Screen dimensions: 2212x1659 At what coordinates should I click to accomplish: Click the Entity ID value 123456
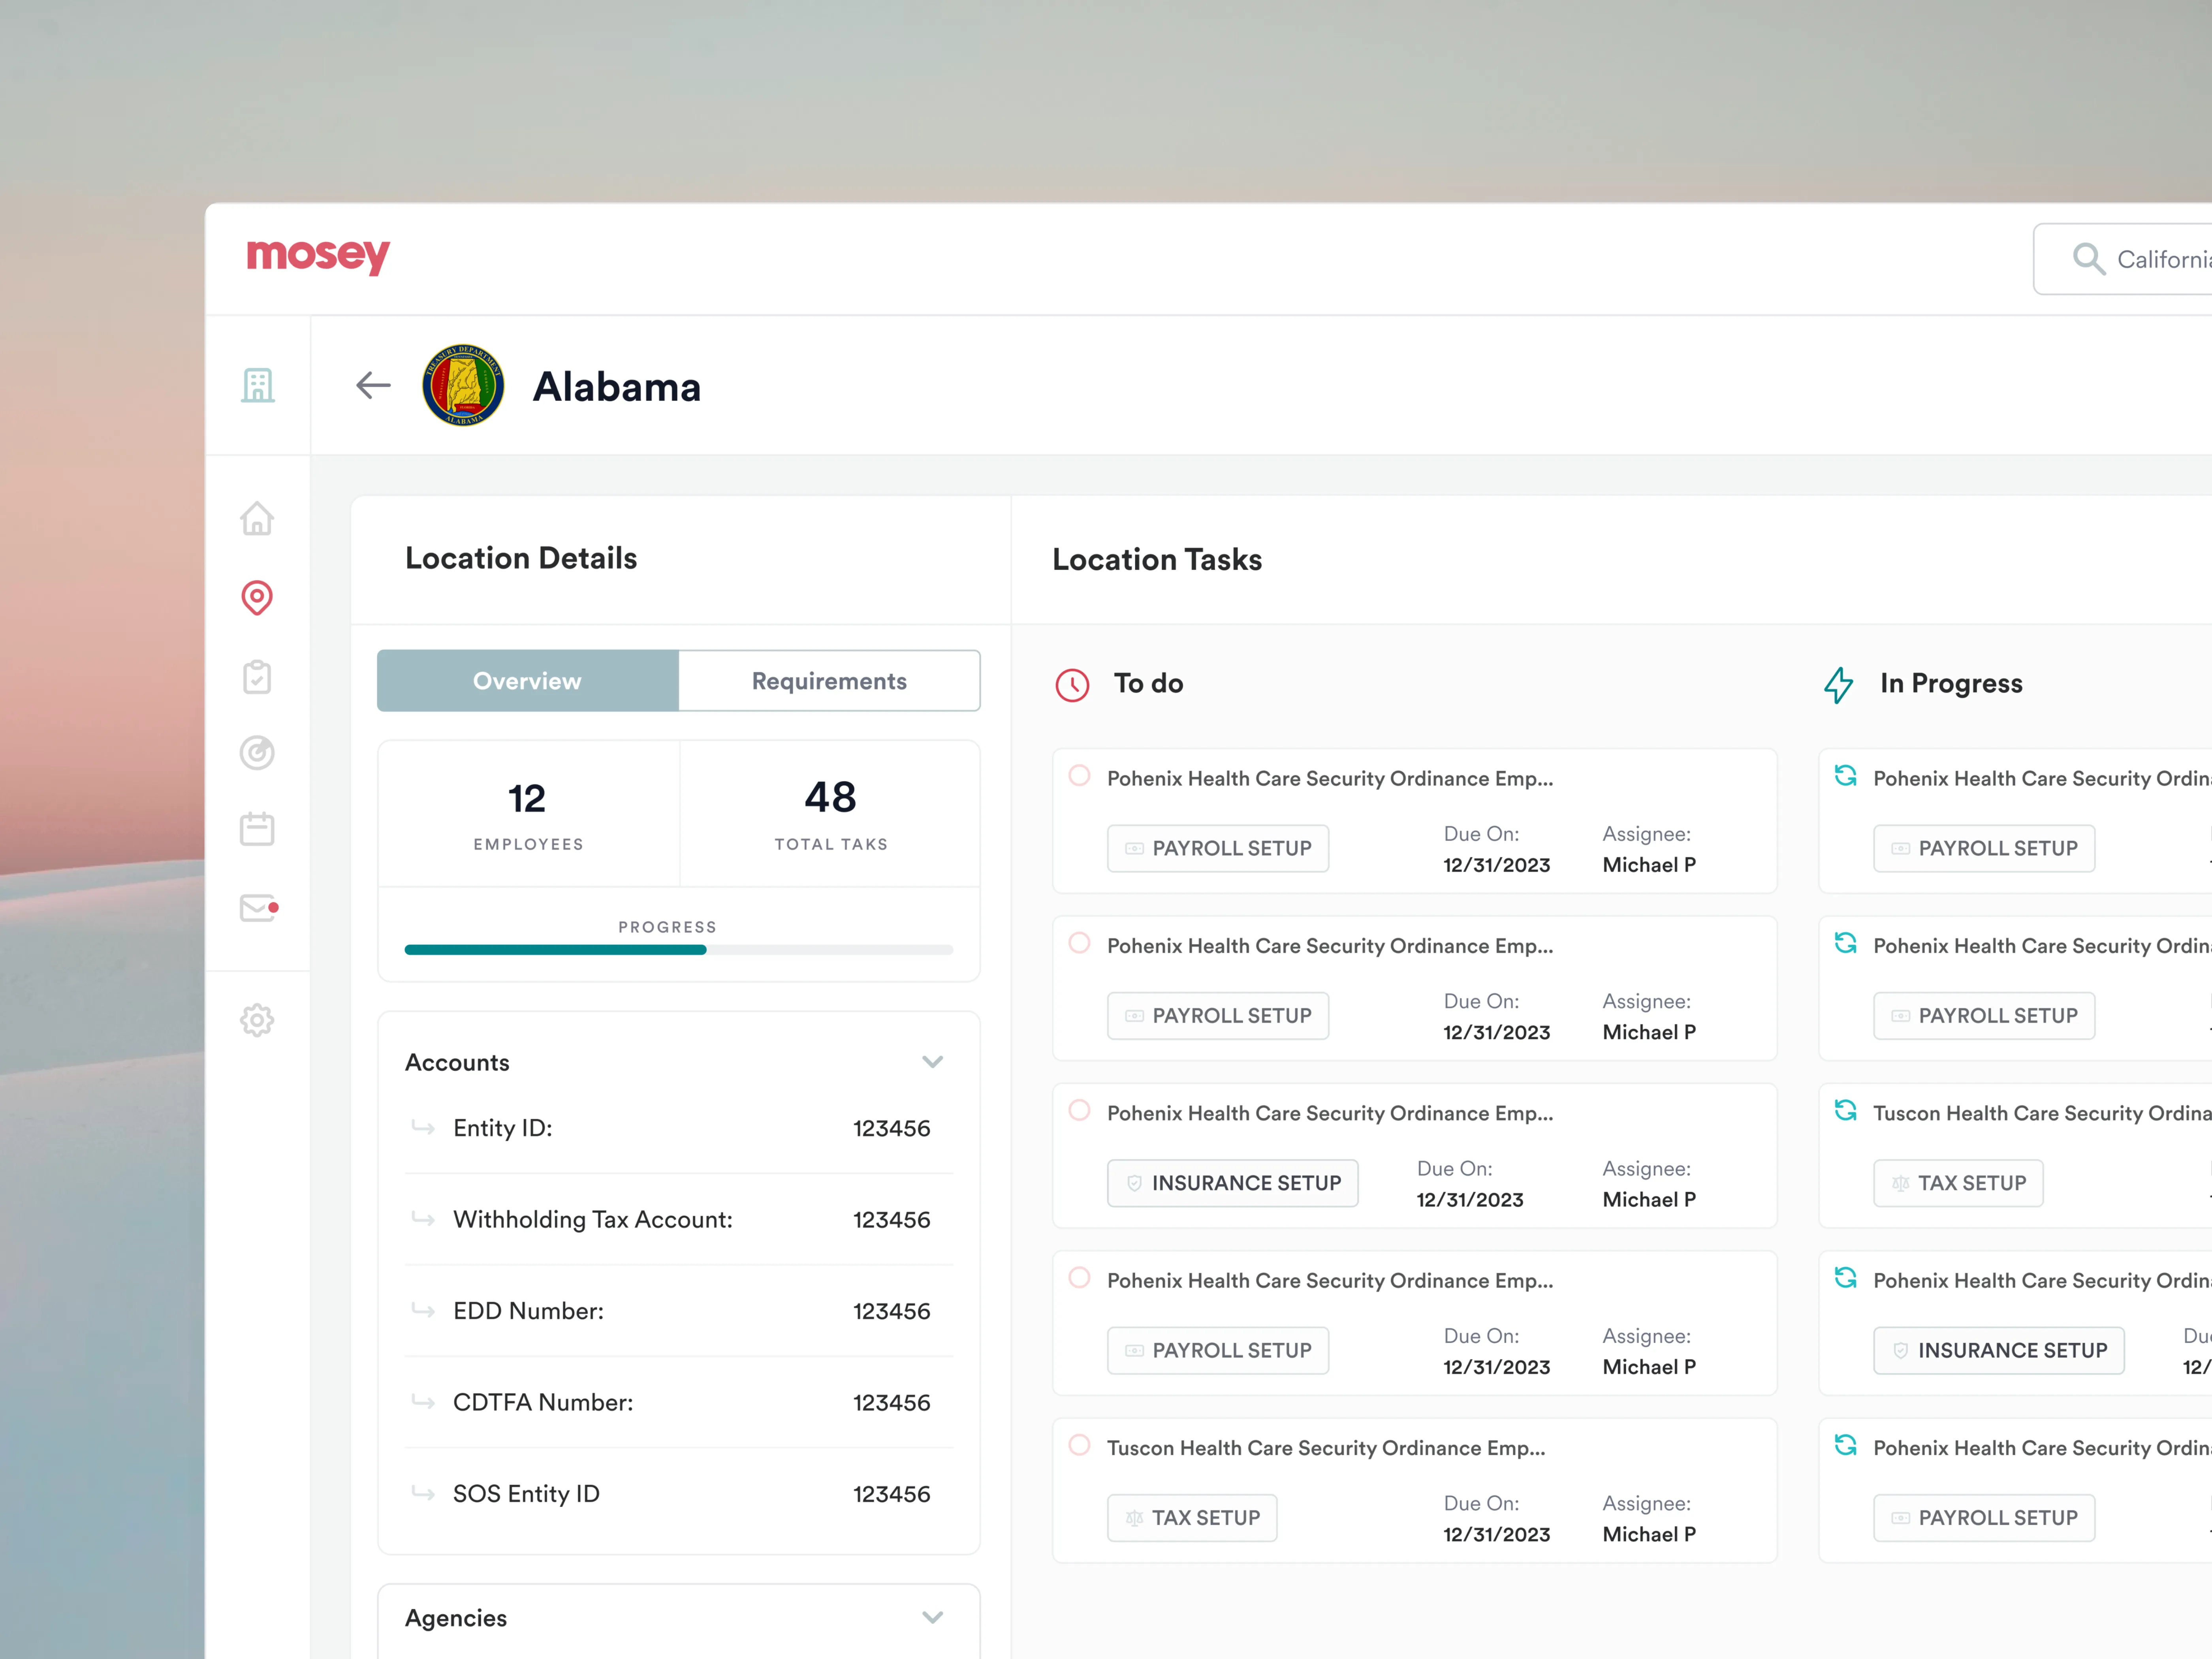(x=891, y=1128)
